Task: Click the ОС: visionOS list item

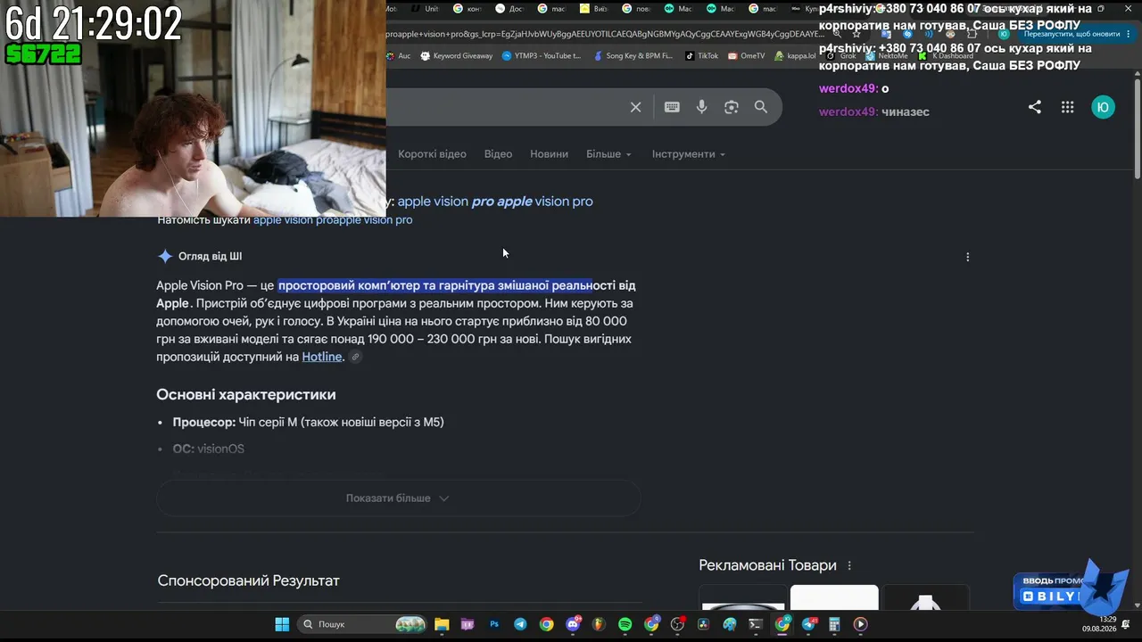Action: (x=208, y=449)
